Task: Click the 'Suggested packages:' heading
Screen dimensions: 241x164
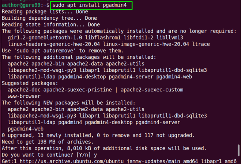Action: 30,83
